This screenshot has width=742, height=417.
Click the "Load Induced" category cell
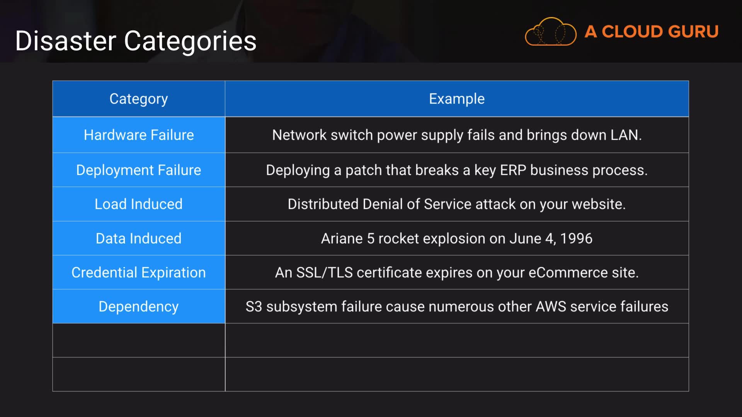pos(139,204)
